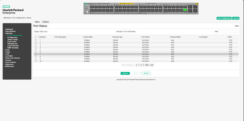
Task: Click sort arrows beside Port Status header
Action: coord(141,37)
